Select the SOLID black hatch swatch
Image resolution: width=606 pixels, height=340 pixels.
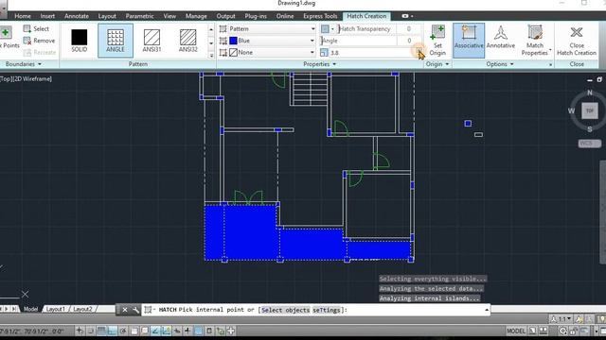(80, 41)
